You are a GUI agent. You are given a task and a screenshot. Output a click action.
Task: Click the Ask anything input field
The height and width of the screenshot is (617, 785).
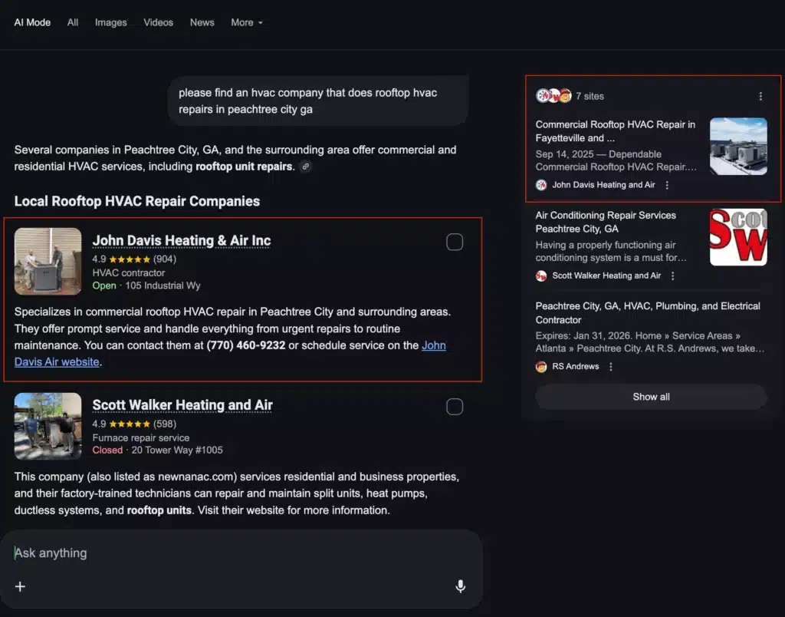(x=230, y=553)
